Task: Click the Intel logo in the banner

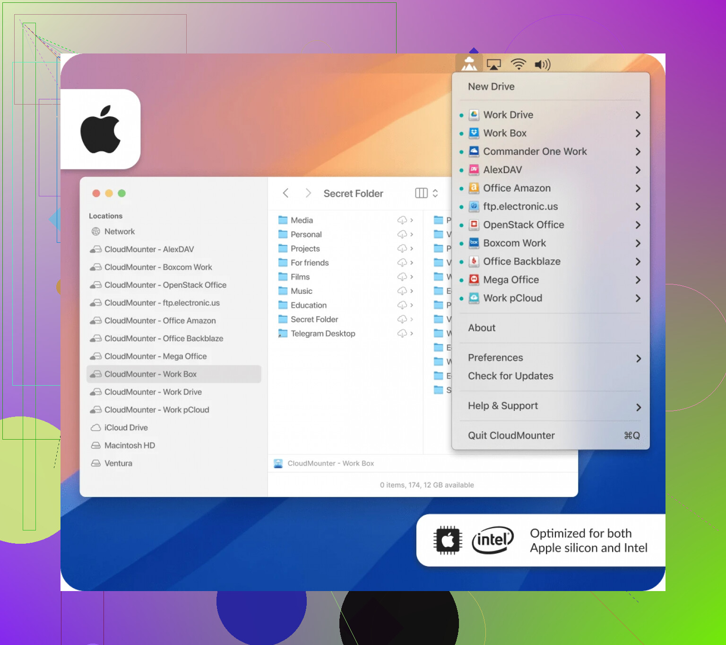Action: pos(493,539)
